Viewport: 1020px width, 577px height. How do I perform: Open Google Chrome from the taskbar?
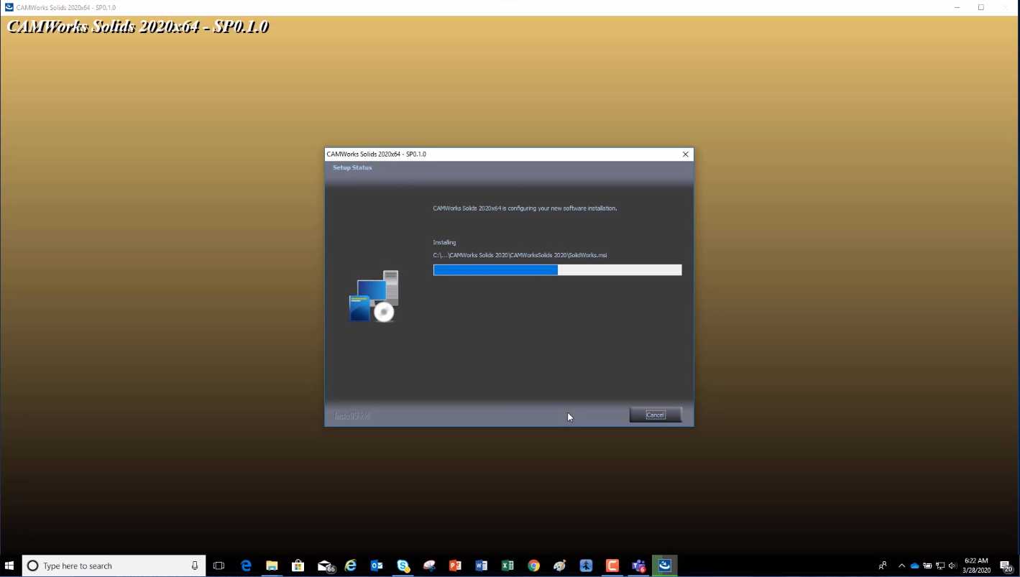pos(533,566)
